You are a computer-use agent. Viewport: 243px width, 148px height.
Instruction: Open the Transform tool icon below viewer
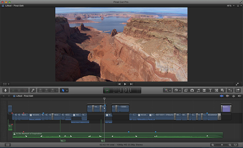coord(5,84)
